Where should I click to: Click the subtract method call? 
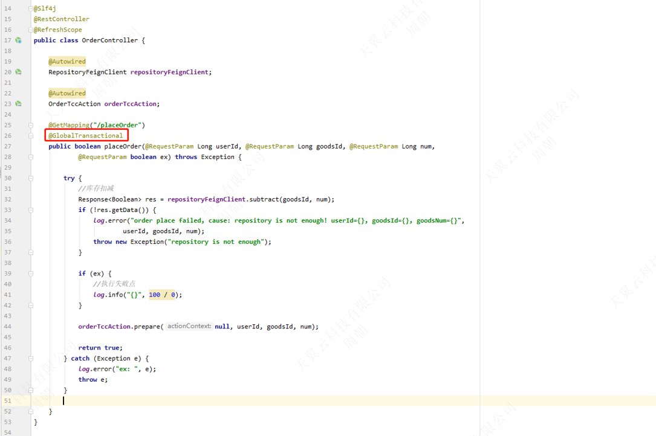pos(264,199)
